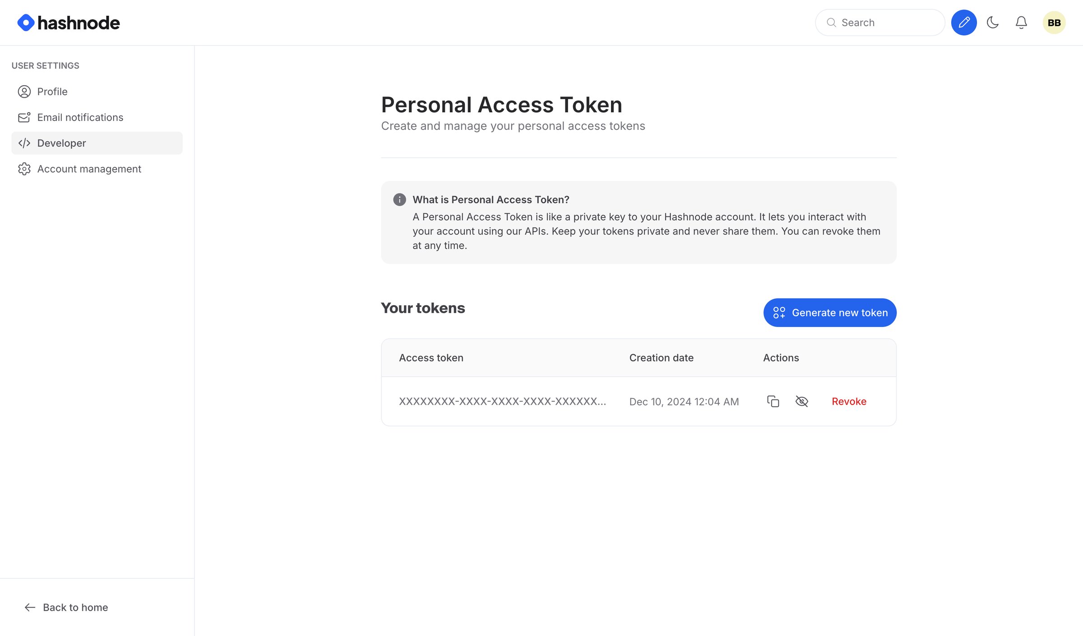Click What is Personal Access Token? heading
Viewport: 1083px width, 636px height.
491,200
